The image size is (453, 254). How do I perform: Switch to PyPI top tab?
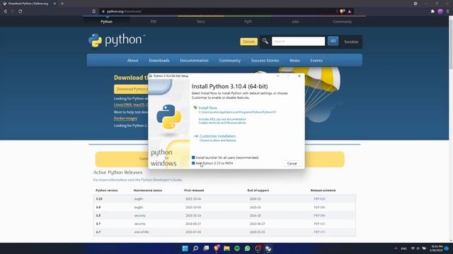[248, 22]
